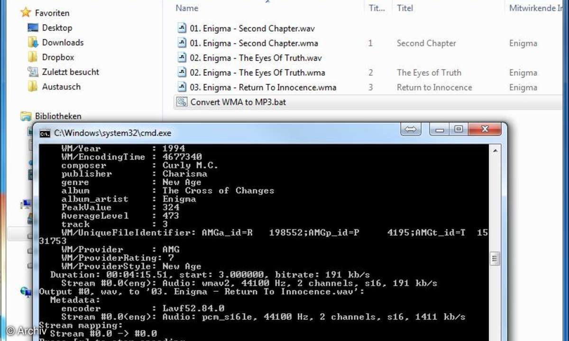Select the Downloads folder icon

pos(33,42)
